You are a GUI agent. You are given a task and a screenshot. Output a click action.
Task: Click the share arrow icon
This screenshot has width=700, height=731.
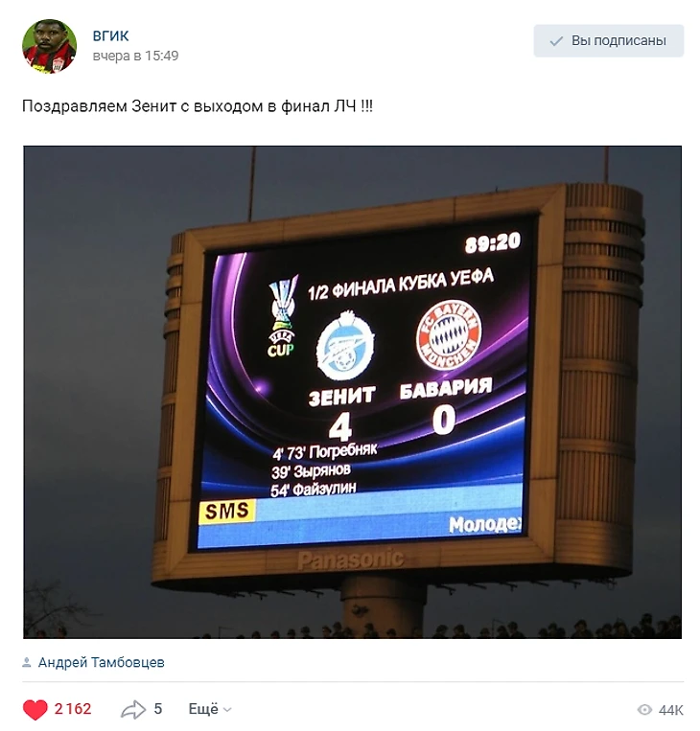(x=133, y=710)
